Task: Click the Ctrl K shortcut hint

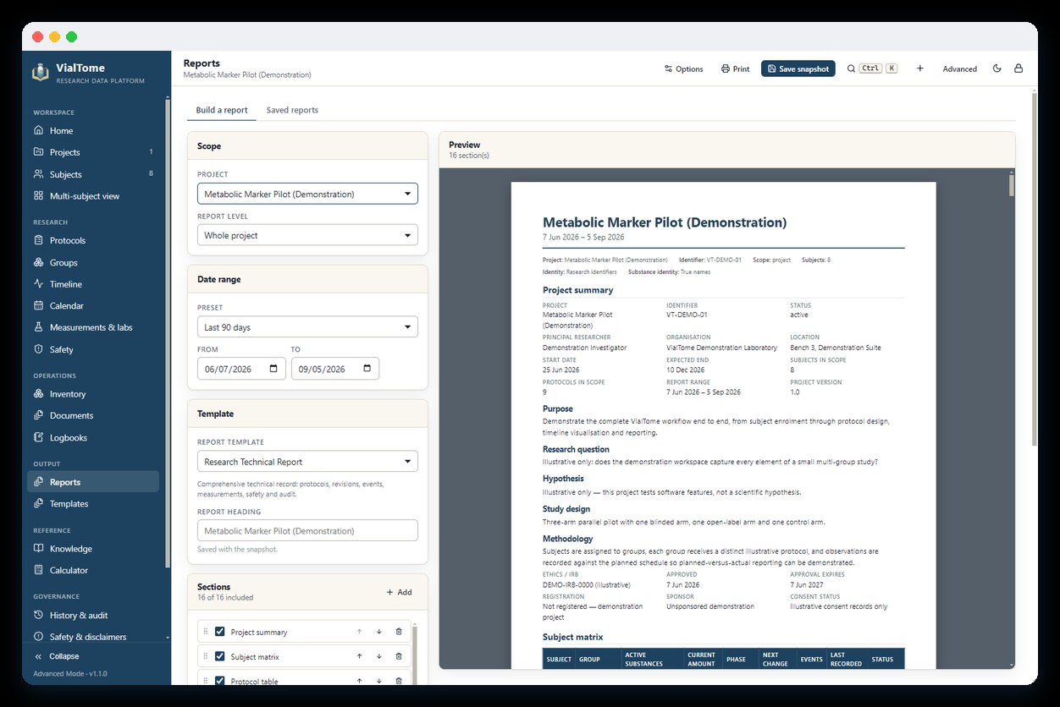Action: tap(878, 69)
